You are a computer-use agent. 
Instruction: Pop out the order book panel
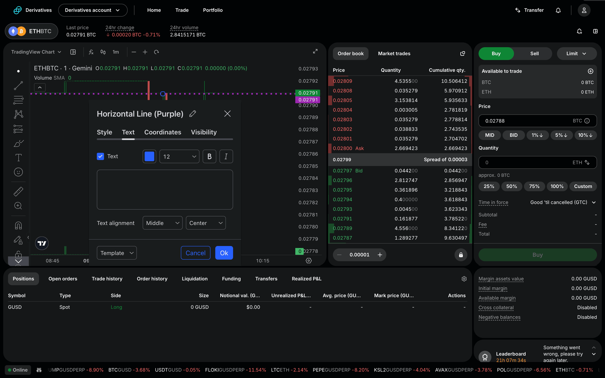(463, 54)
